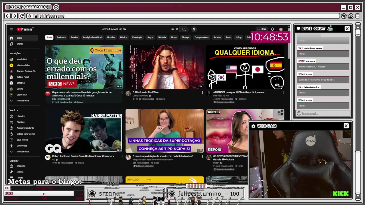Select the Psicologia filter chip

(x=137, y=37)
